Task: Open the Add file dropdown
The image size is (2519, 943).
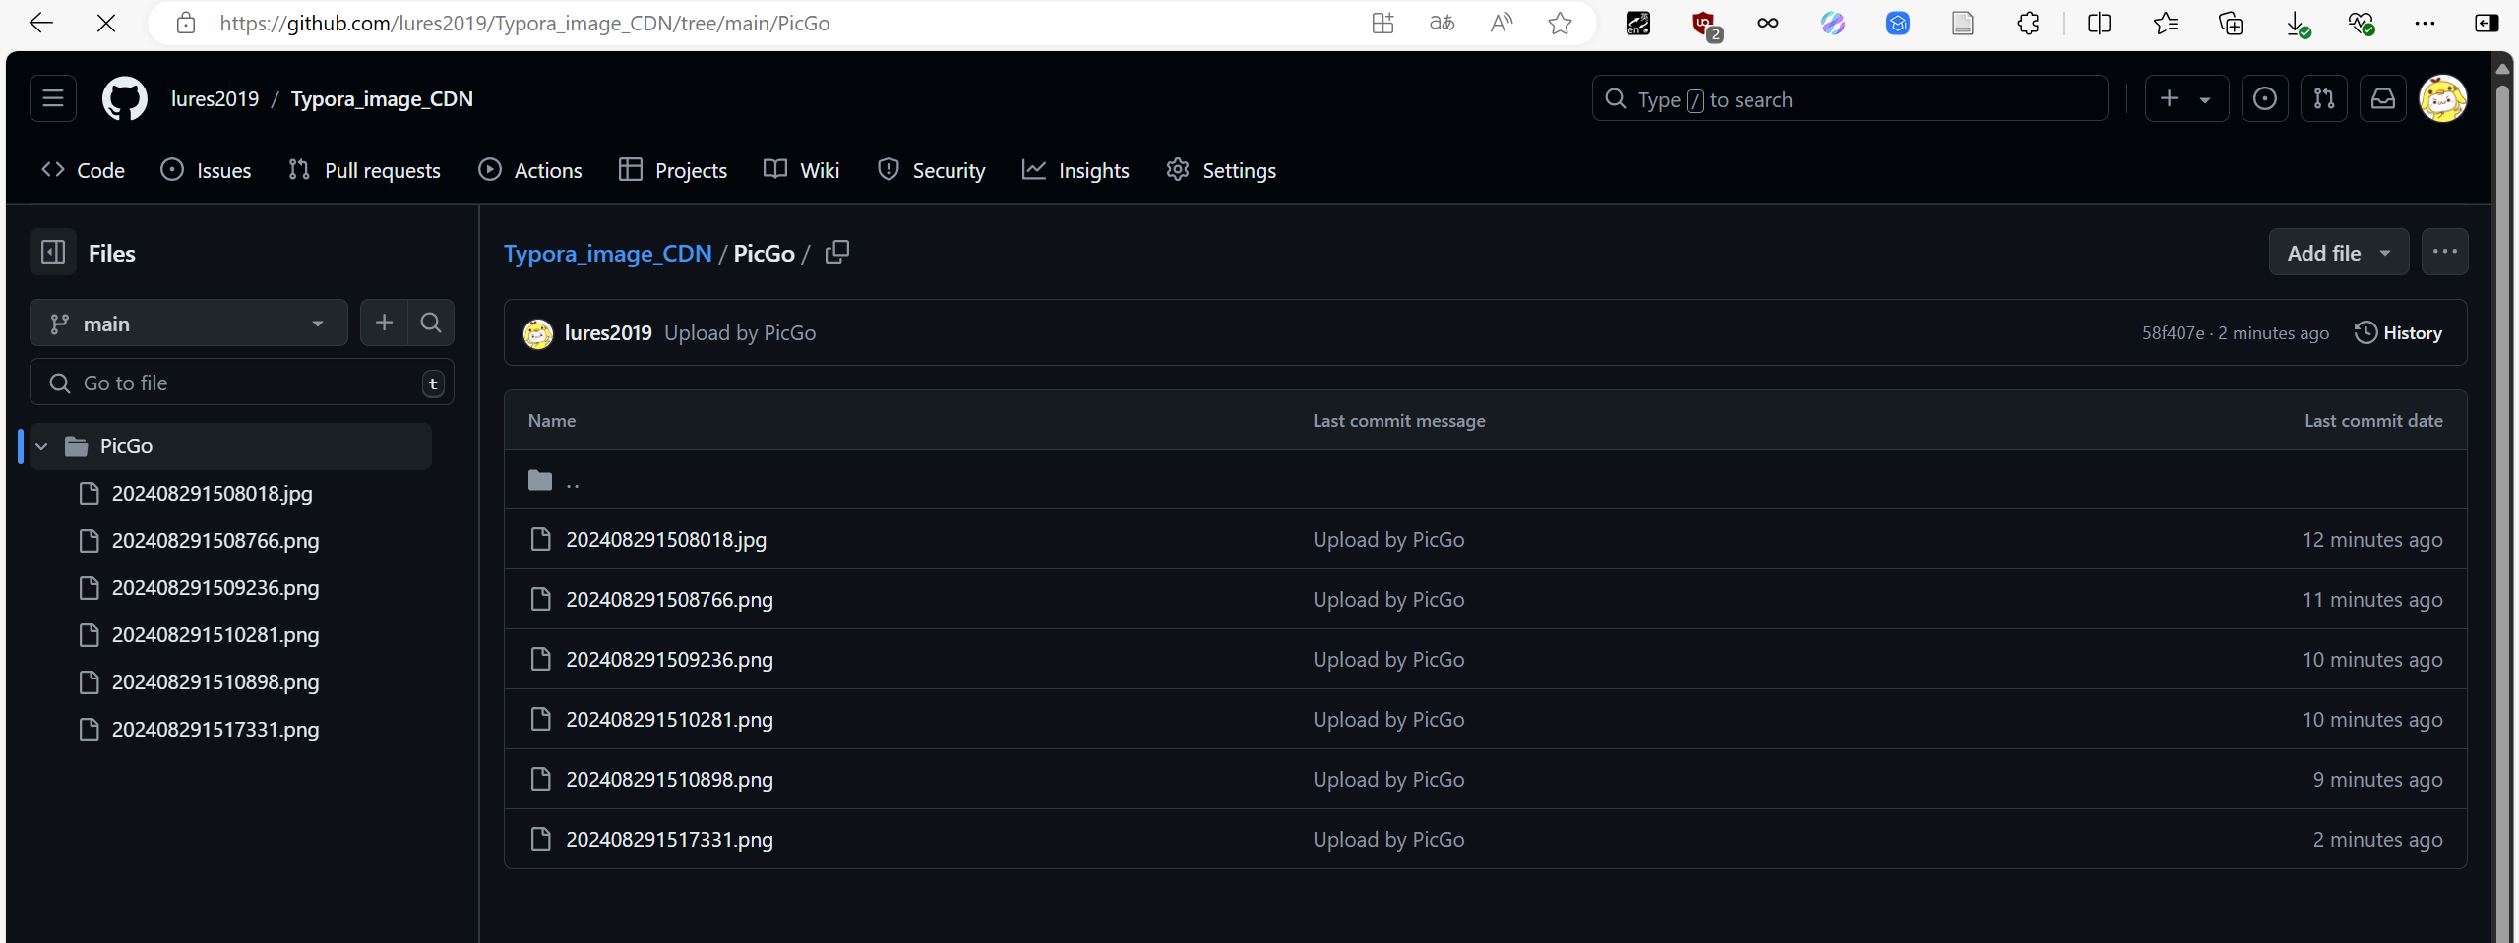Action: 2339,253
